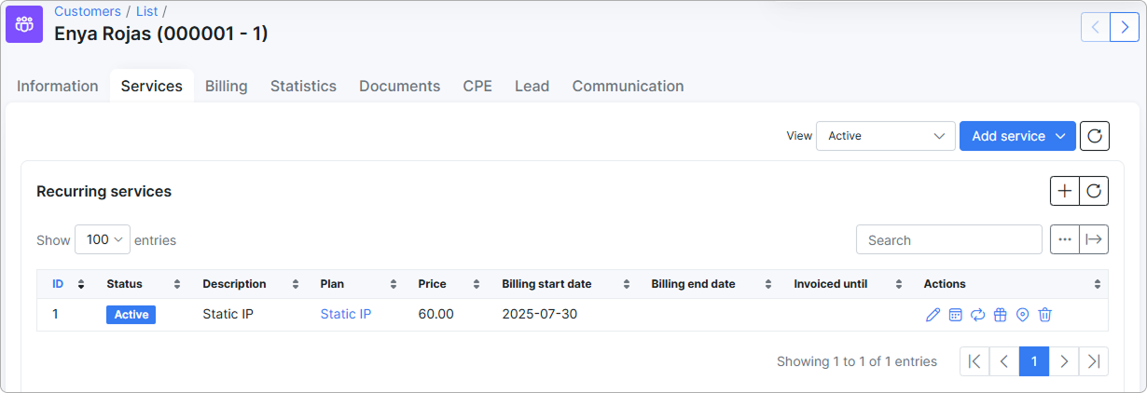Click the gift discount icon in Actions

1000,315
